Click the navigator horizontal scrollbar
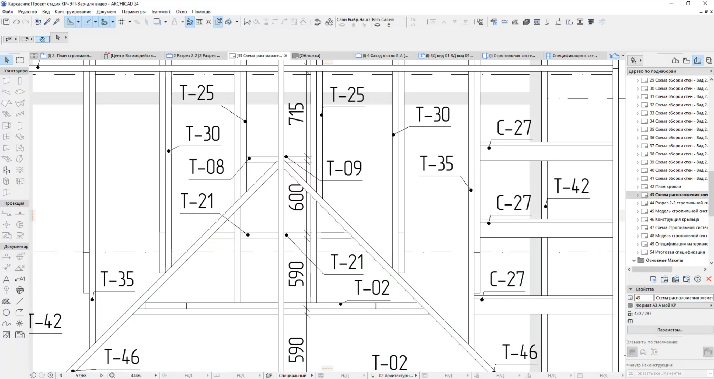The height and width of the screenshot is (379, 714). tap(652, 269)
